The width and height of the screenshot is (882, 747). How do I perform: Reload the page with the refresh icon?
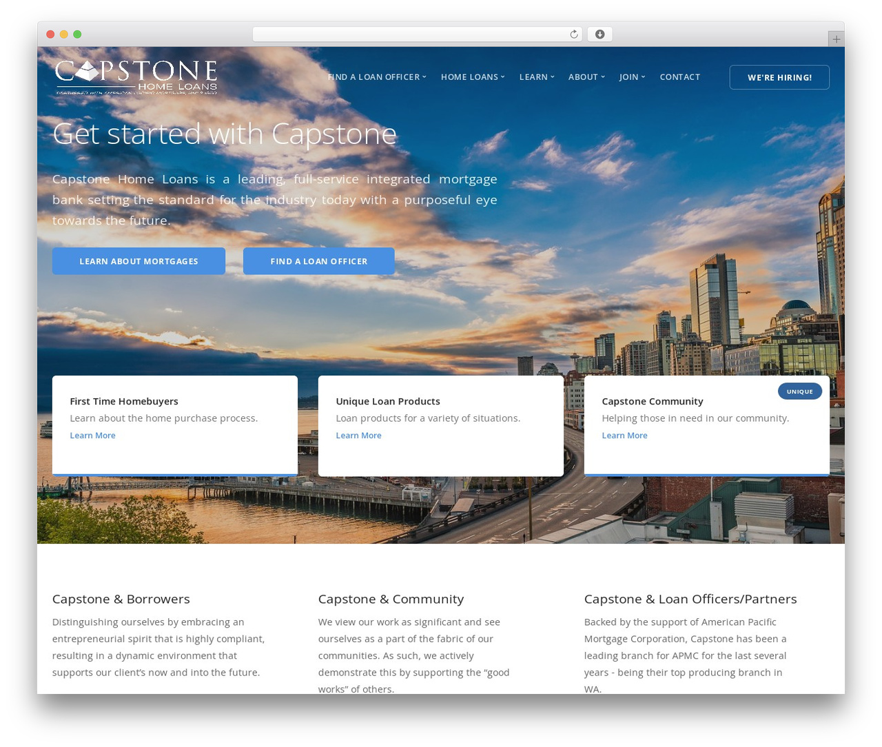click(574, 34)
